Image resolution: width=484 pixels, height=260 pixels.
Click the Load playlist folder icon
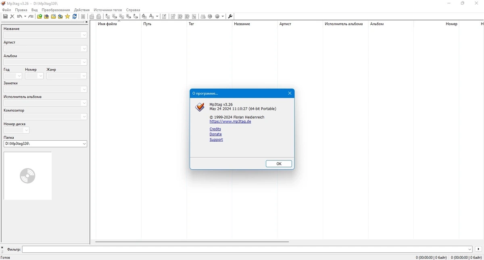point(53,17)
